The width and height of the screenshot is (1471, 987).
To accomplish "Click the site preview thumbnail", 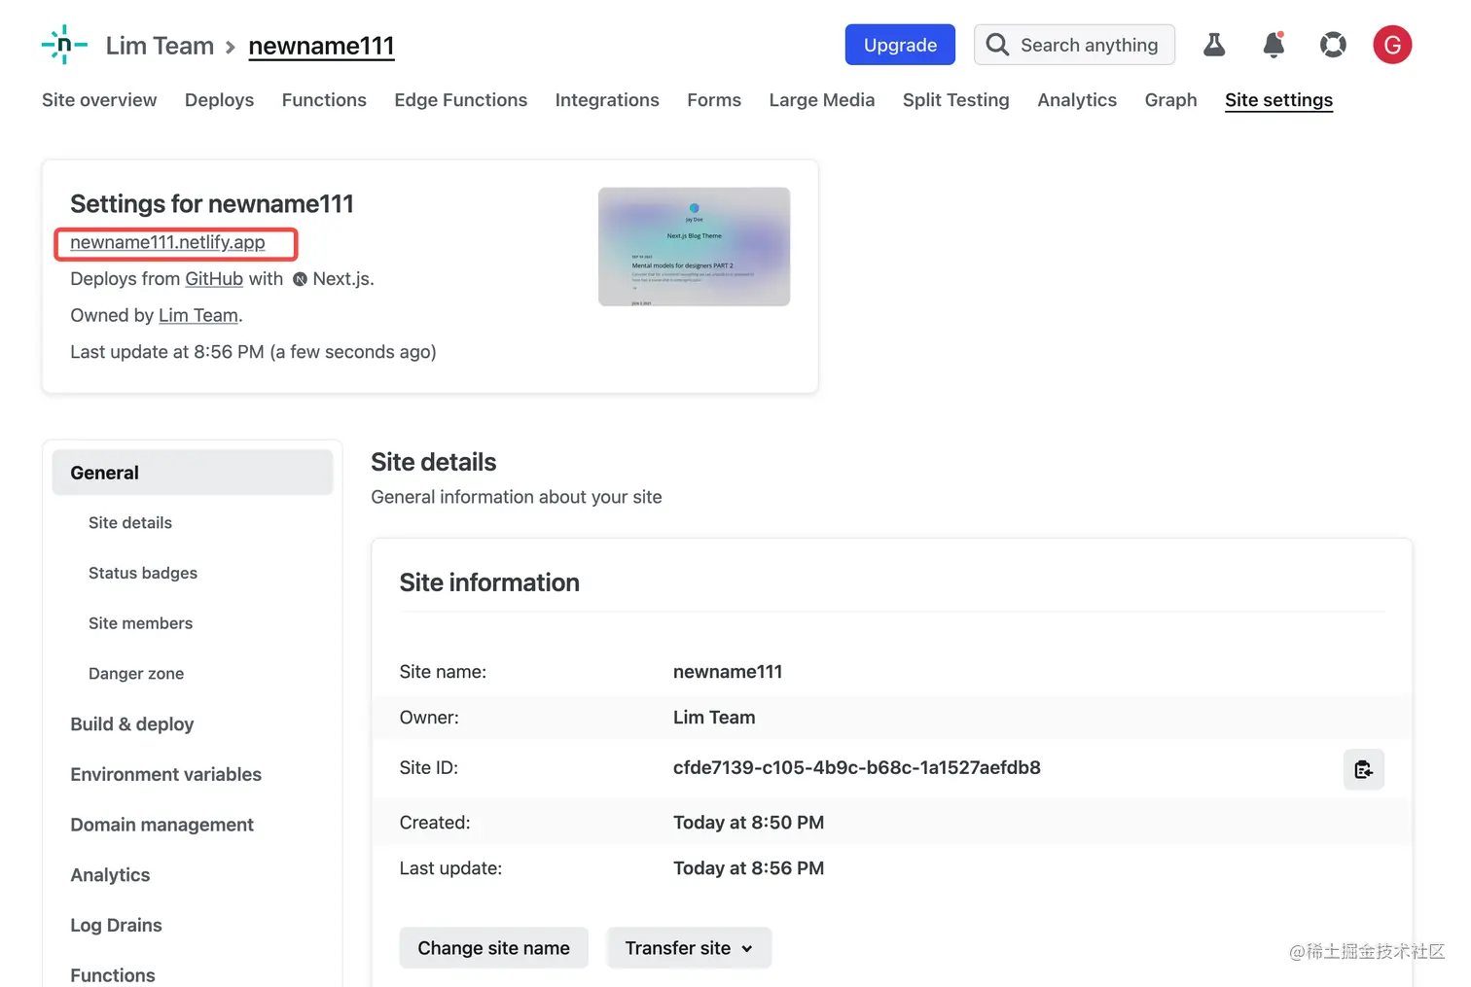I will pyautogui.click(x=694, y=247).
